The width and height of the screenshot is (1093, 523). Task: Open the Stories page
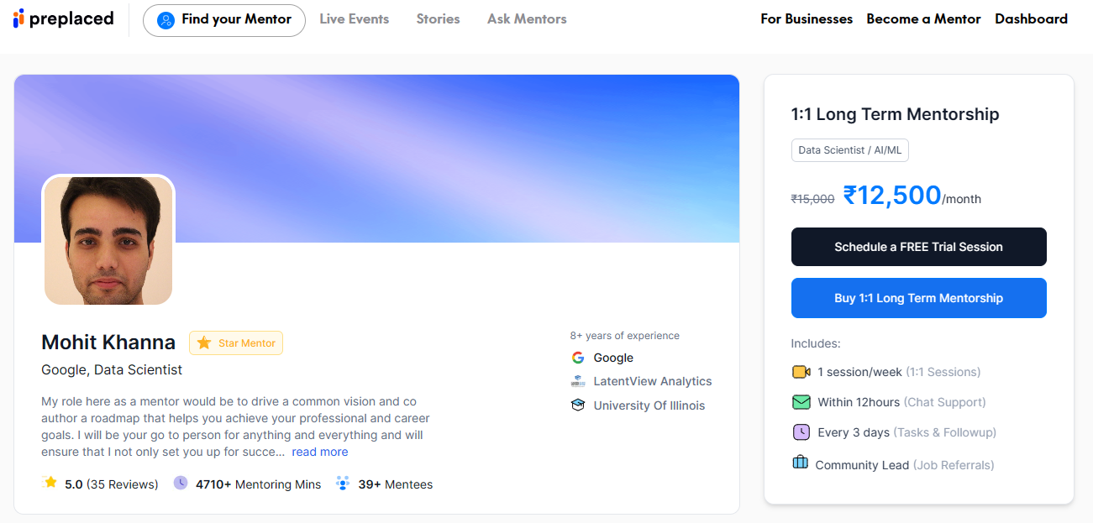[439, 18]
